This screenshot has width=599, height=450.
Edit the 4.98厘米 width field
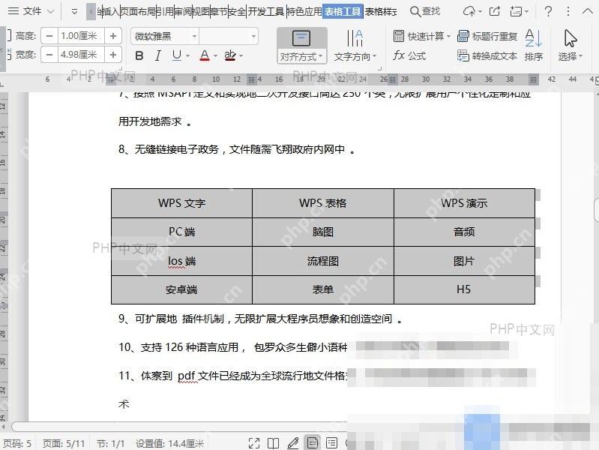point(81,55)
